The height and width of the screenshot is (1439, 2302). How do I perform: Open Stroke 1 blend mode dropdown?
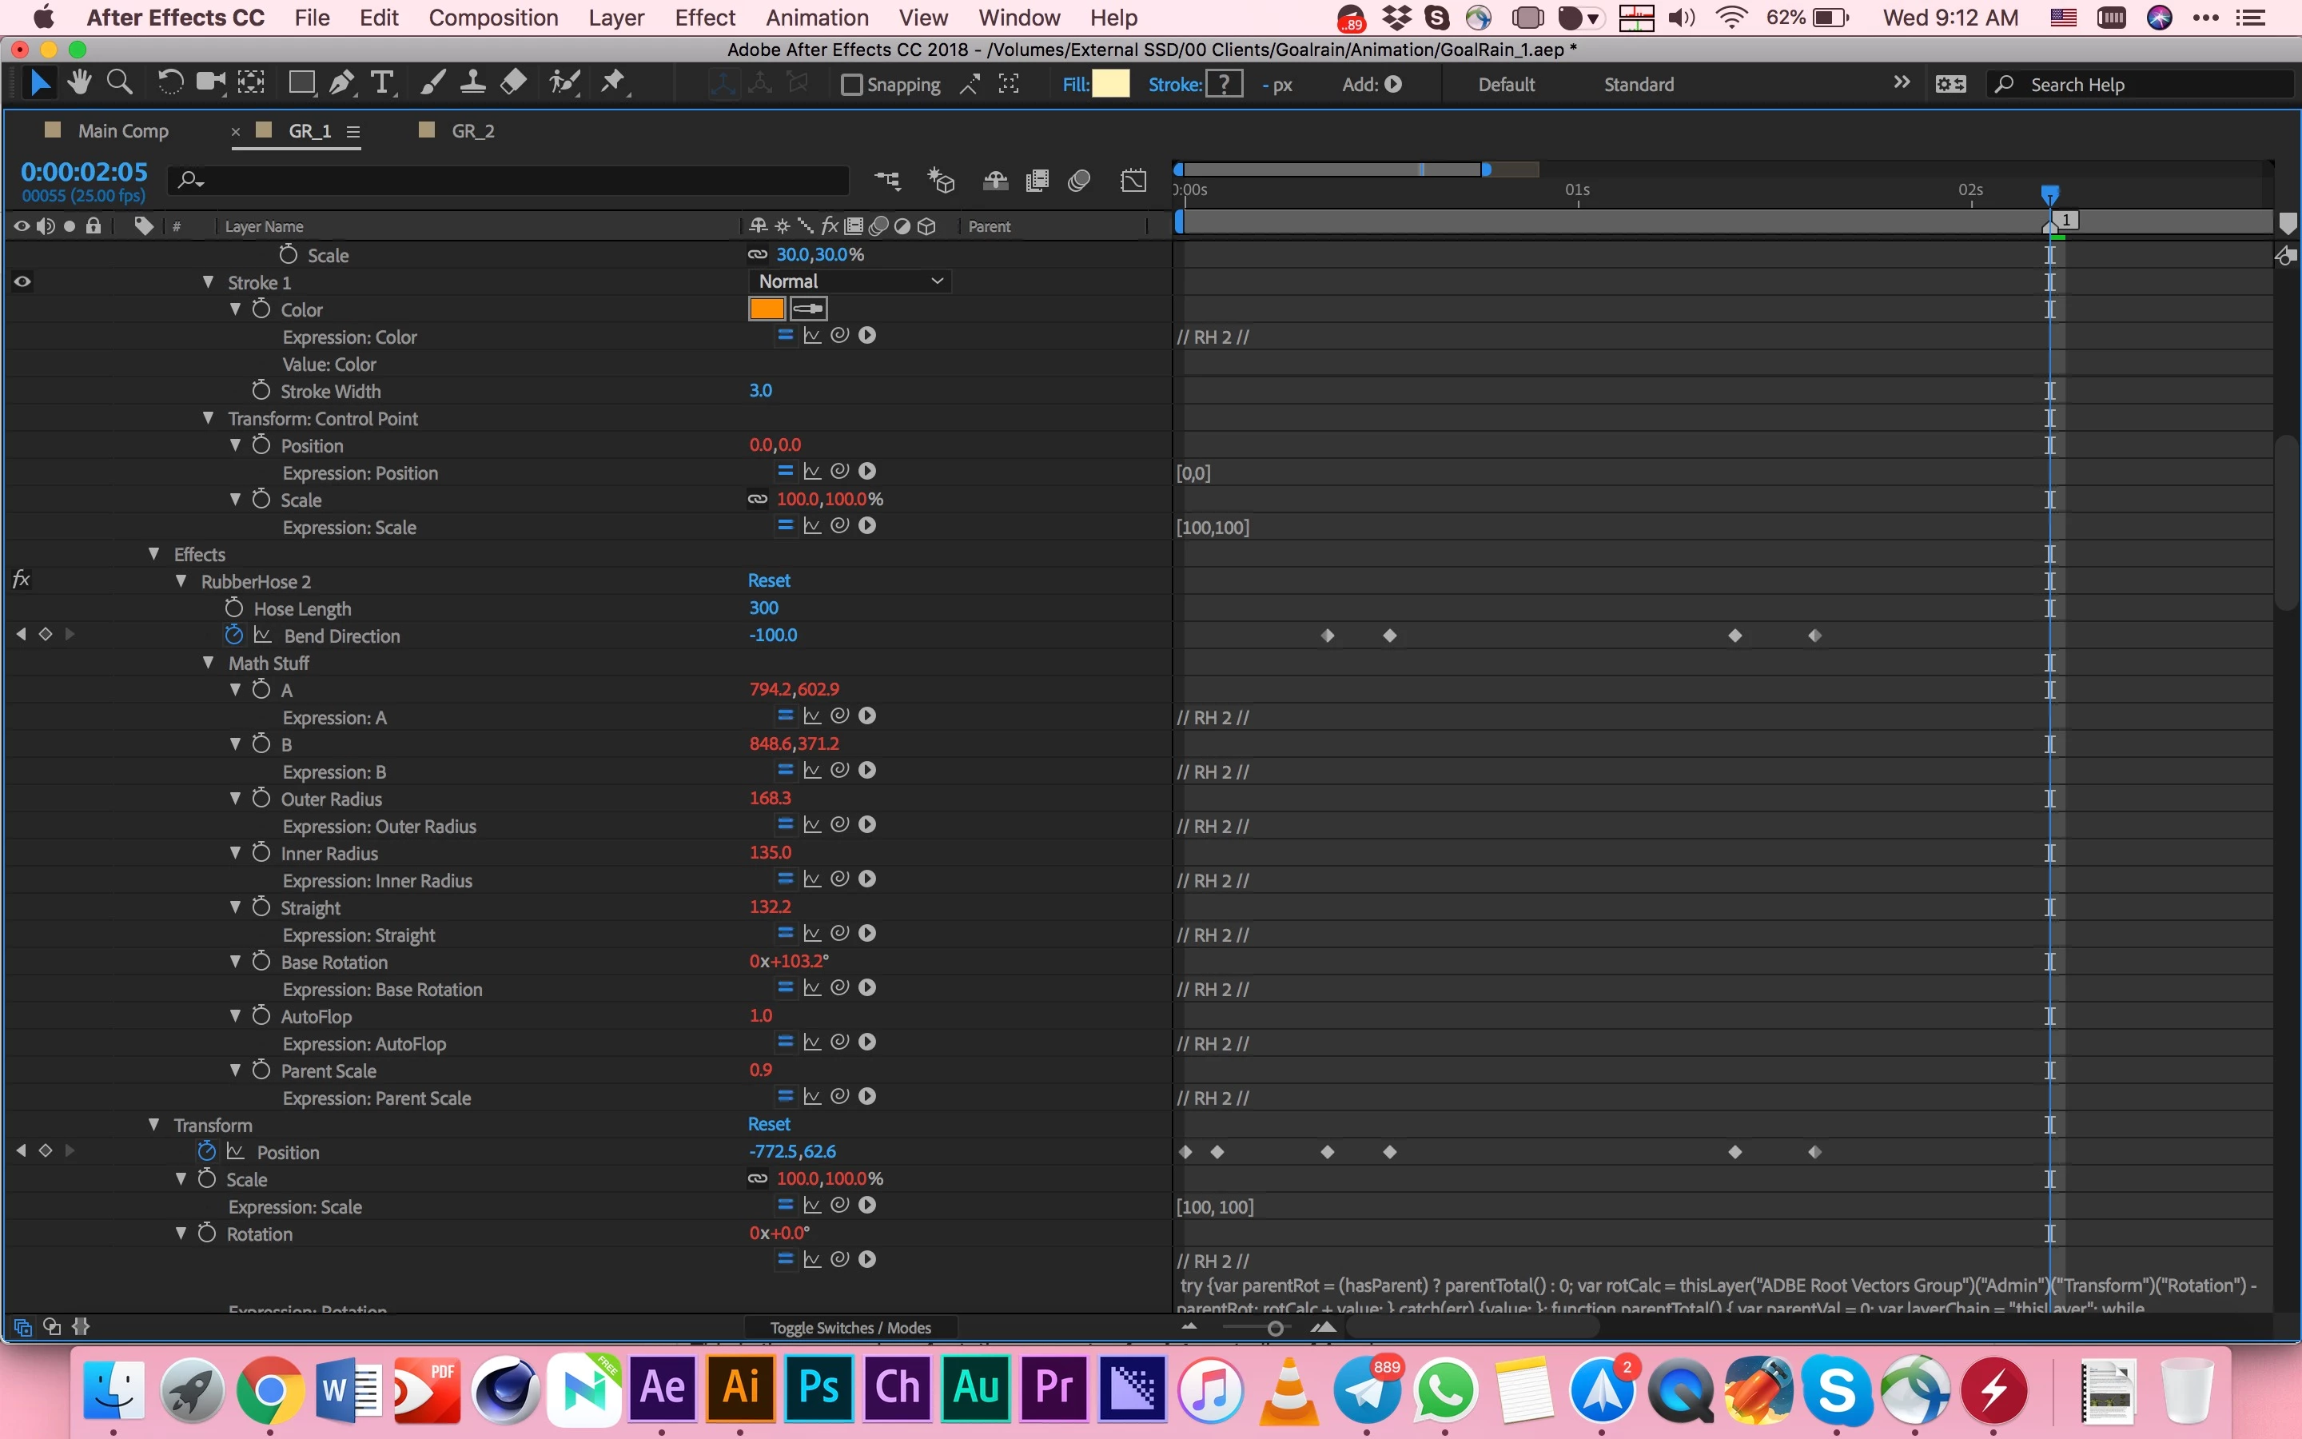850,281
